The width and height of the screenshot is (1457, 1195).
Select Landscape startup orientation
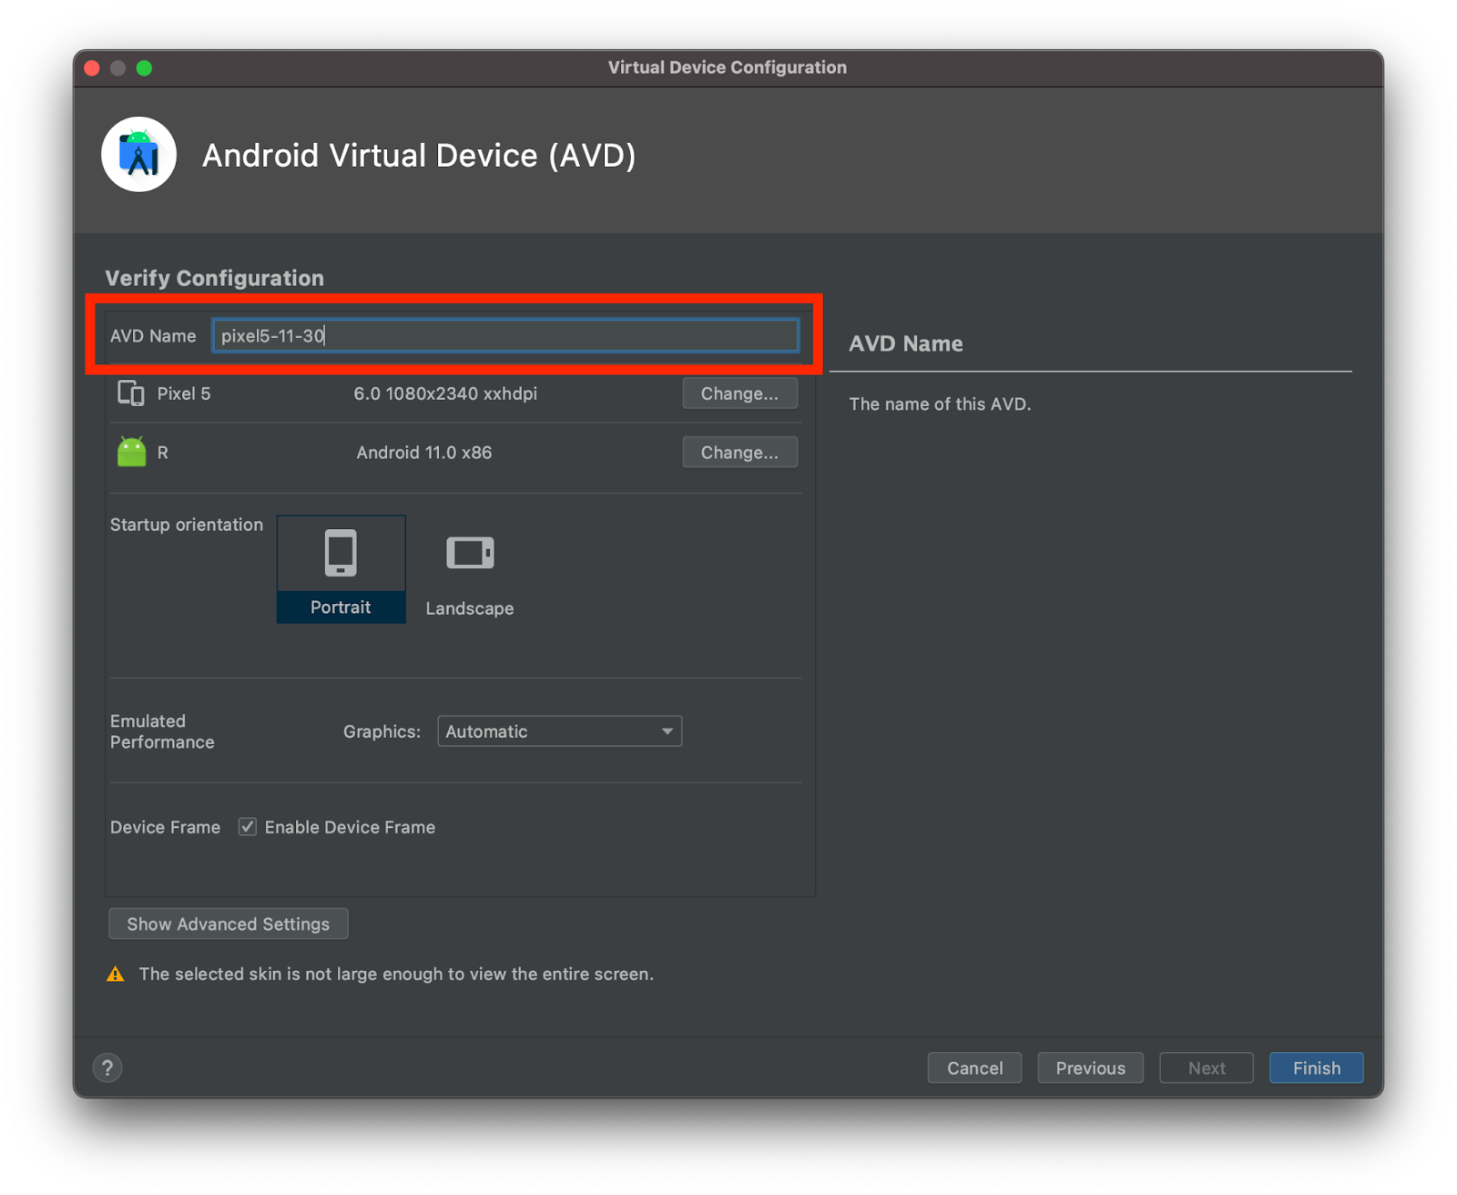(x=470, y=569)
